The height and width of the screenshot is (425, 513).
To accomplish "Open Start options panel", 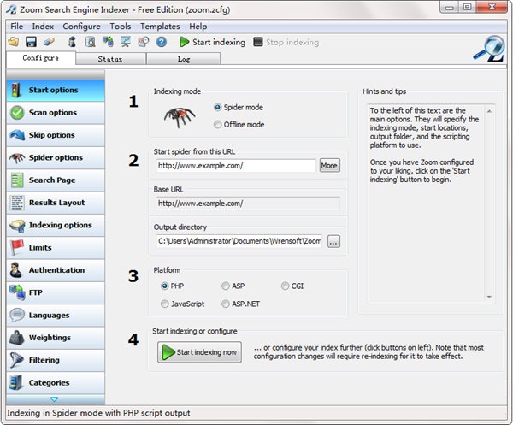I will coord(56,90).
